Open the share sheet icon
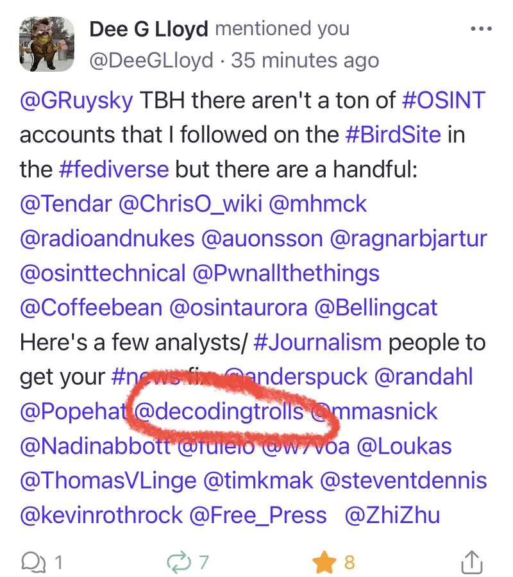513x577 pixels. click(x=471, y=562)
